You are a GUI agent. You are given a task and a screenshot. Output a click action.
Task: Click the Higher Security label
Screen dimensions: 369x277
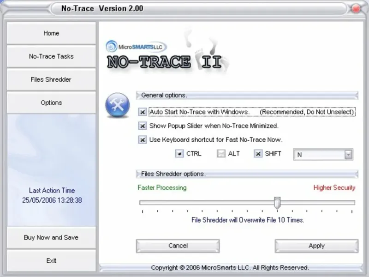click(x=334, y=188)
